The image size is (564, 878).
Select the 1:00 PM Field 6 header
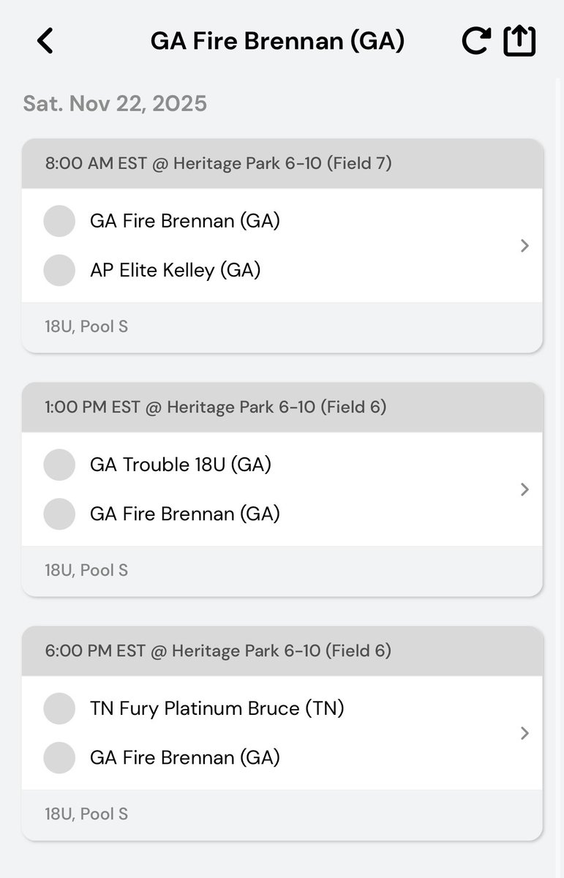(x=215, y=407)
